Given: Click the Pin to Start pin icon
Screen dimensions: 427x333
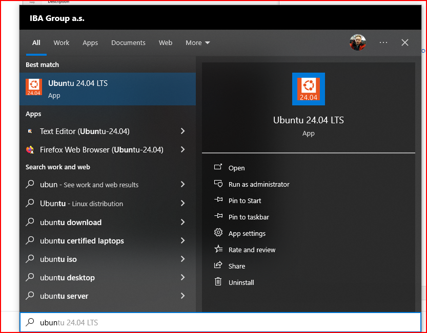Looking at the screenshot, I should (218, 200).
